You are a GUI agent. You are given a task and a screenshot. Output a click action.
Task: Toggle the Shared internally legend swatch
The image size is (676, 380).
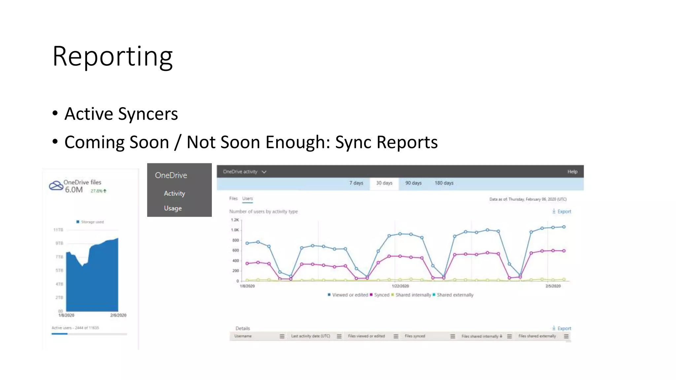tap(392, 295)
